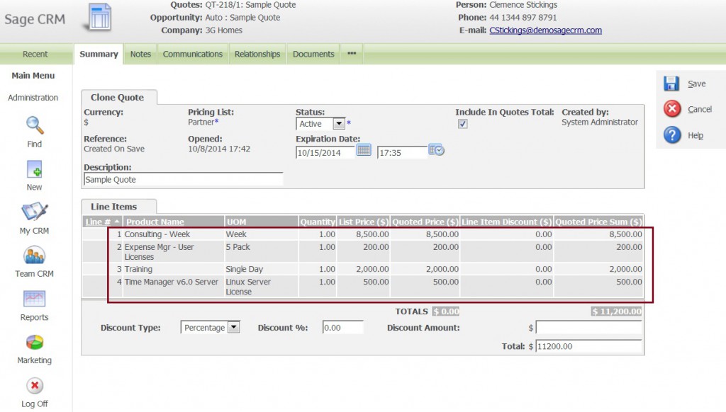The width and height of the screenshot is (726, 412).
Task: Click the Discount % input field
Action: (x=342, y=327)
